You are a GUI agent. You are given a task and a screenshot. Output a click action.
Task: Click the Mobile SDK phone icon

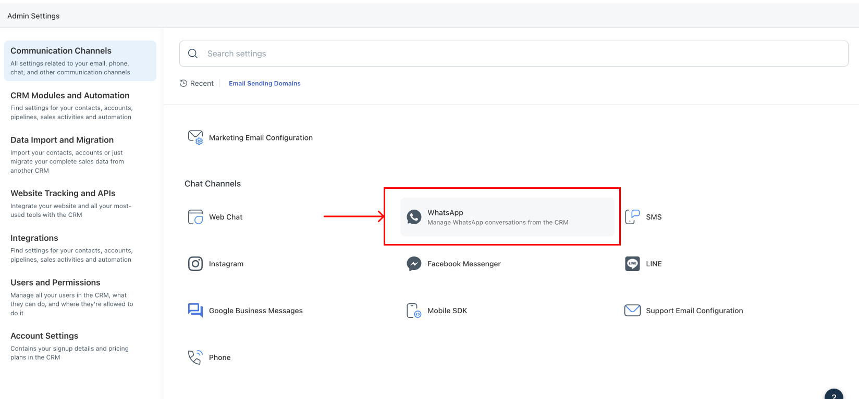pos(414,311)
